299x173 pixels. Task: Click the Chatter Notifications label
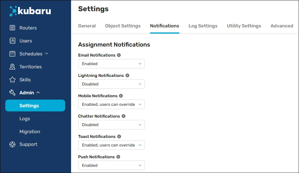tap(99, 116)
